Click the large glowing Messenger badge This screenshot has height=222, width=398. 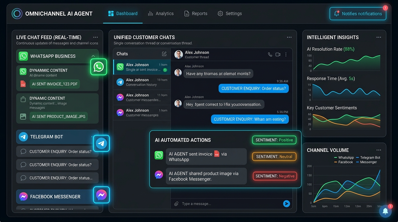click(101, 195)
